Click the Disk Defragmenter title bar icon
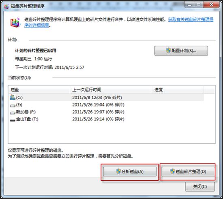Image resolution: width=223 pixels, height=199 pixels. pos(6,6)
